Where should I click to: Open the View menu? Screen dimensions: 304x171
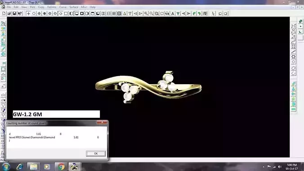point(24,7)
